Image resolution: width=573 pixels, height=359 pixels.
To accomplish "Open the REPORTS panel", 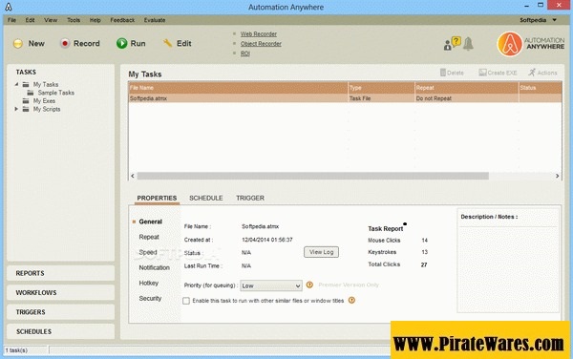I will click(61, 273).
